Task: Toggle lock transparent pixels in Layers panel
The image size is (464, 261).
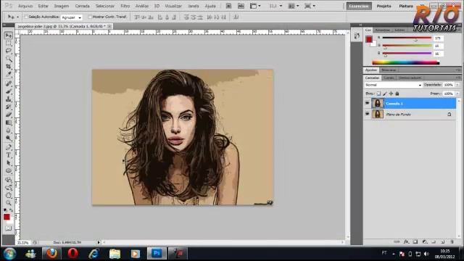Action: coord(378,94)
